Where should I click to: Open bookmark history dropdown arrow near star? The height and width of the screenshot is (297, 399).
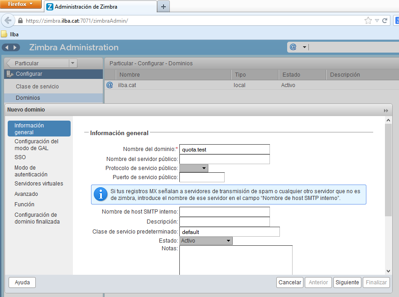pos(377,21)
